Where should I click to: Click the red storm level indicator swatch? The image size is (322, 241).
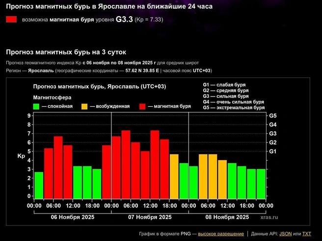pyautogui.click(x=11, y=20)
